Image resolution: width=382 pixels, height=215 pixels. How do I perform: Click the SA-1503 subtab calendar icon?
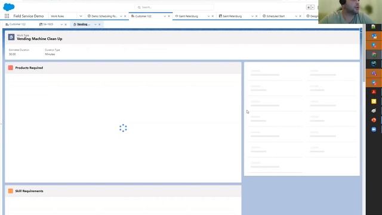(x=41, y=24)
